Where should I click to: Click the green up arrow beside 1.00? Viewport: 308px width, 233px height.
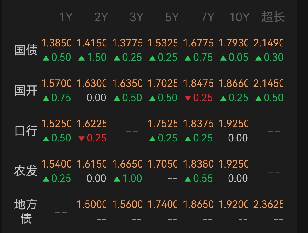point(117,179)
